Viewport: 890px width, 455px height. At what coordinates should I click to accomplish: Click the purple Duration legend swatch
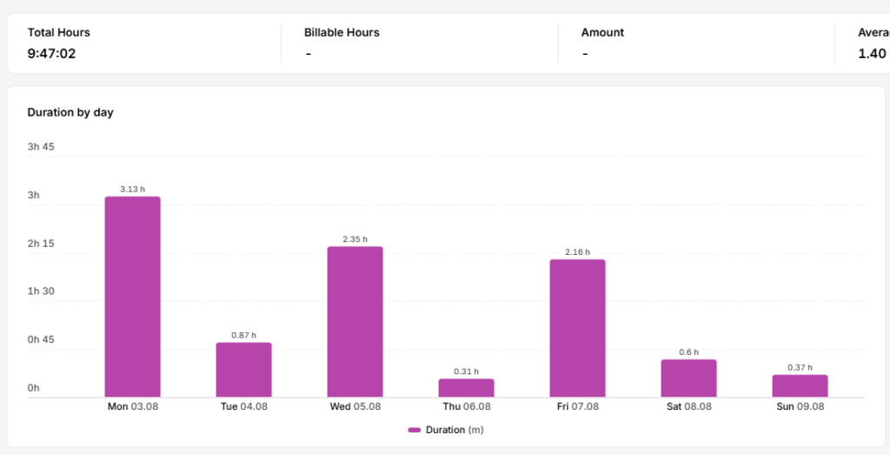coord(414,430)
